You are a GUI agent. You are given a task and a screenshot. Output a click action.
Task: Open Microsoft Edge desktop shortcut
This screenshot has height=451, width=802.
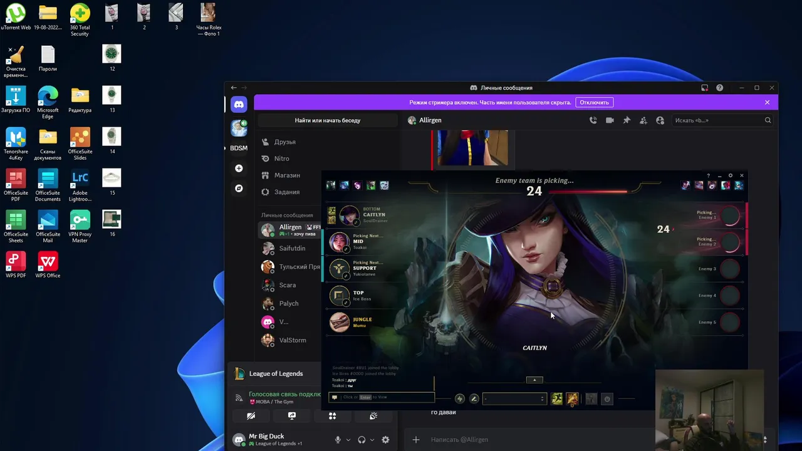coord(48,103)
